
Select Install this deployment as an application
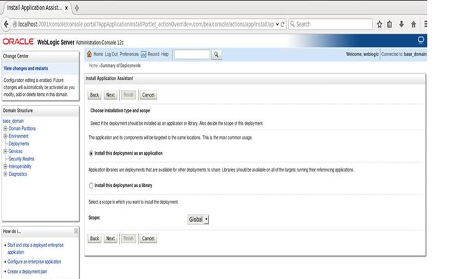coord(91,153)
